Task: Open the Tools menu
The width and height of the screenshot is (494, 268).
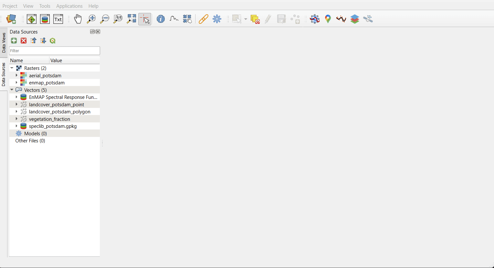Action: [45, 6]
